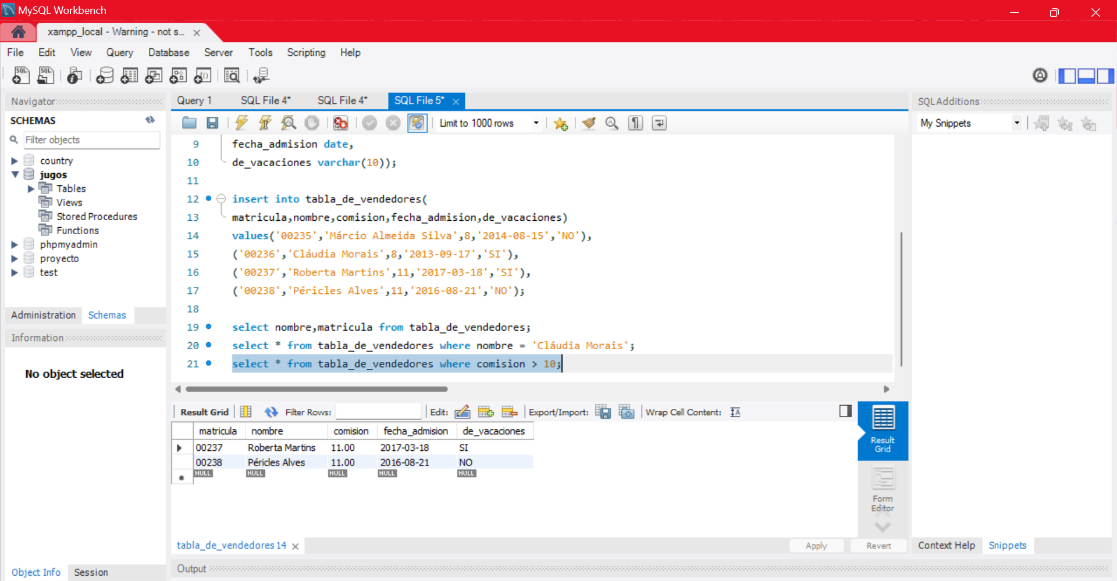
Task: Create new stored procedure icon
Action: coord(178,75)
